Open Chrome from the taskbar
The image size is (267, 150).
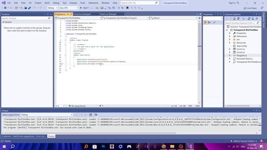[x=164, y=146]
